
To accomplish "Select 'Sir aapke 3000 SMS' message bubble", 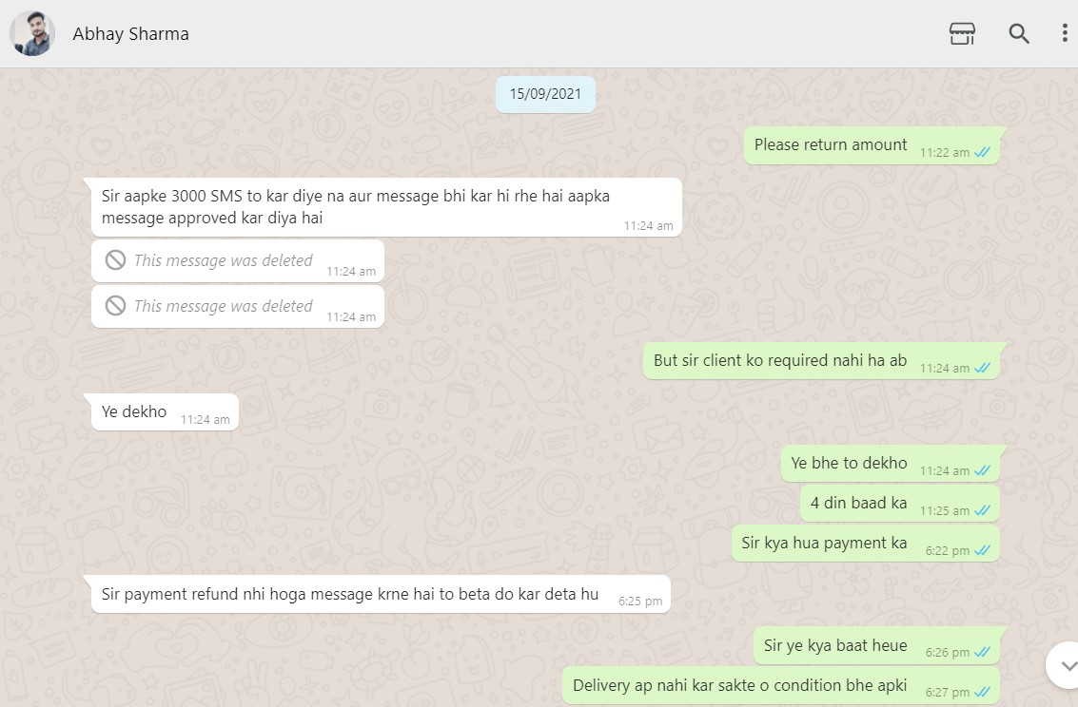I will pos(386,207).
